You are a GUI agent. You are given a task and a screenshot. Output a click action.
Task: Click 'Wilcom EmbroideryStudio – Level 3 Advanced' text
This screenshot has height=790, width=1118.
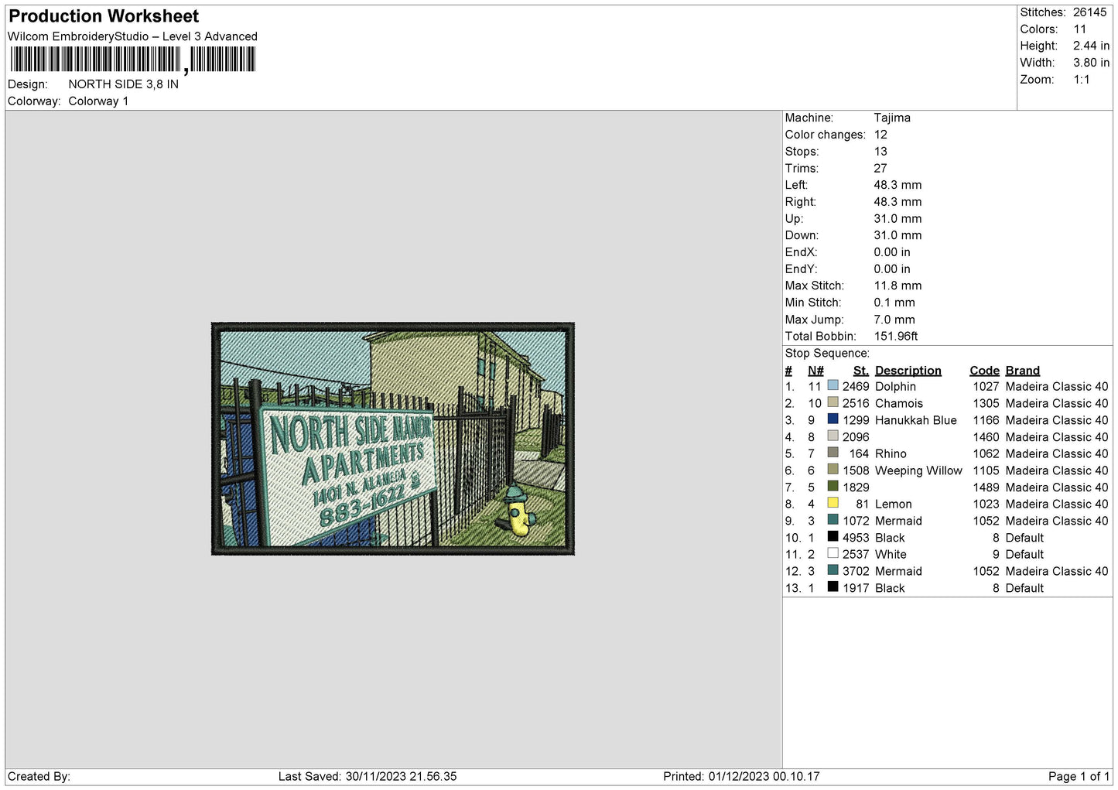(132, 36)
